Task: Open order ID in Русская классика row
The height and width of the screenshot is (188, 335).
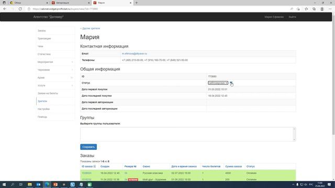Action: (x=86, y=173)
